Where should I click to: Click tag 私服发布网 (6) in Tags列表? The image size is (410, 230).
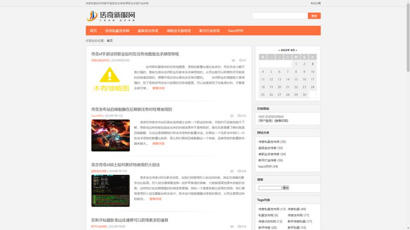pyautogui.click(x=268, y=216)
